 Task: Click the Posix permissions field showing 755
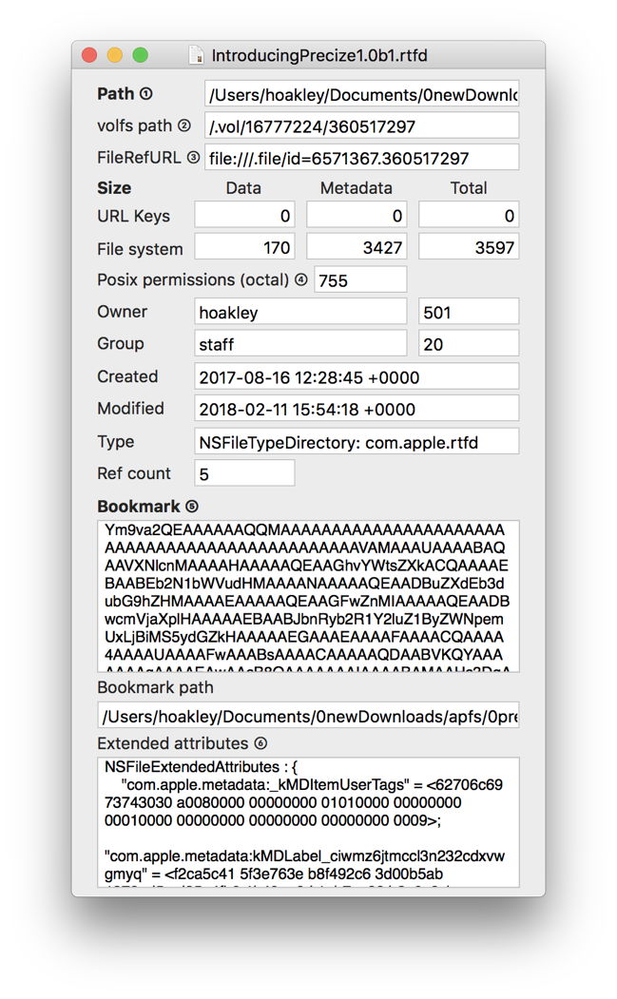click(360, 280)
